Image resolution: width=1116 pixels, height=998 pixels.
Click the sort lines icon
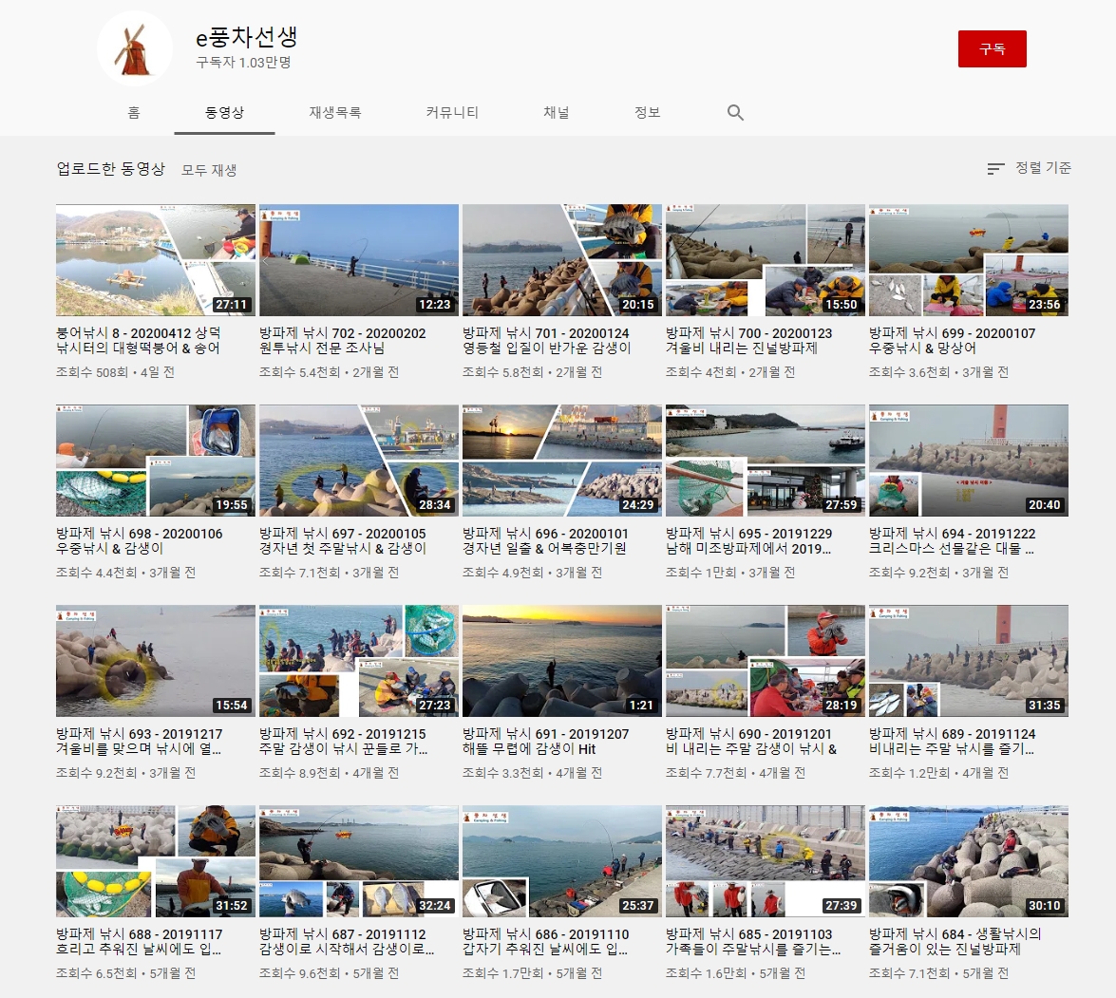pyautogui.click(x=995, y=169)
